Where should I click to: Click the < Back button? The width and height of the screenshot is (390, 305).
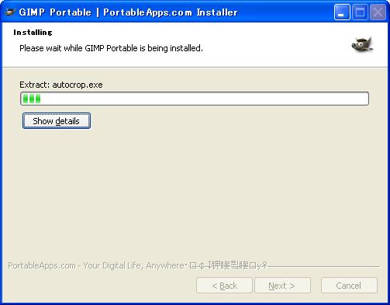[x=224, y=286]
